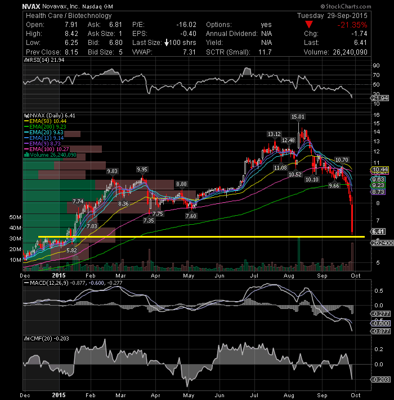Click the Open value 7.91
The width and height of the screenshot is (394, 400).
tap(71, 25)
